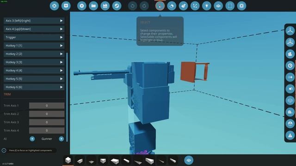This screenshot has height=166, width=296.
Task: Expand Axis 3 [left]/[right] row
Action: click(34, 21)
